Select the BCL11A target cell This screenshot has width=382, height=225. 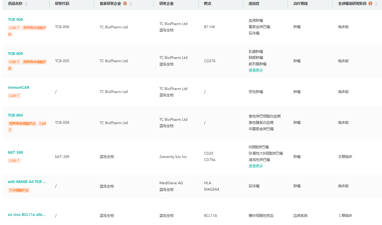tap(211, 216)
